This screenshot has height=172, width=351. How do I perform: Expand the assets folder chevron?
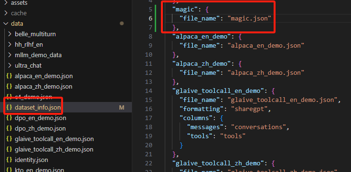(6, 3)
